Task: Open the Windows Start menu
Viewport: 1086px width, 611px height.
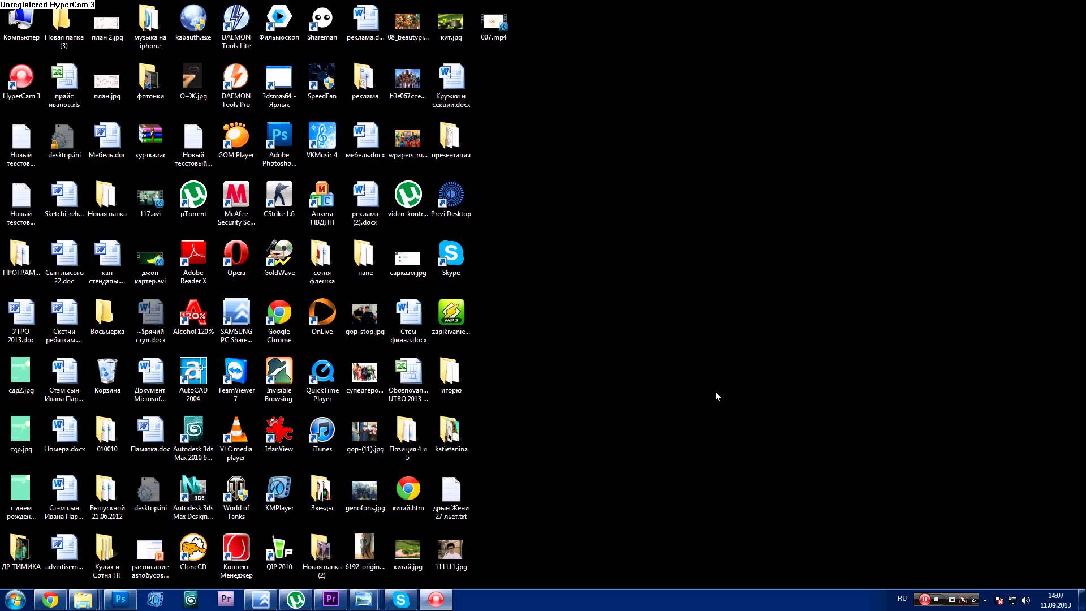Action: click(x=15, y=600)
